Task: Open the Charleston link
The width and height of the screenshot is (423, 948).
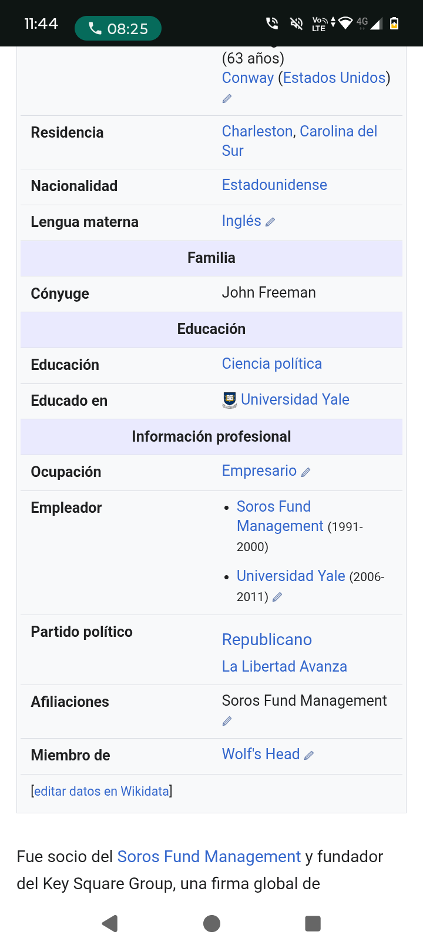Action: click(x=257, y=131)
